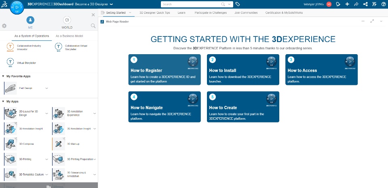
Task: Click the user avatar next to Wonjae JEONG
Action: coord(329,4)
